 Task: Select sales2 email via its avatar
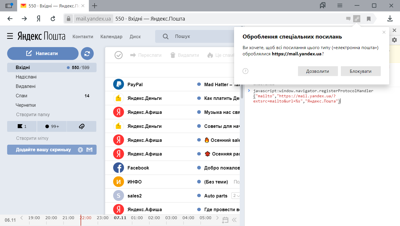(x=118, y=195)
